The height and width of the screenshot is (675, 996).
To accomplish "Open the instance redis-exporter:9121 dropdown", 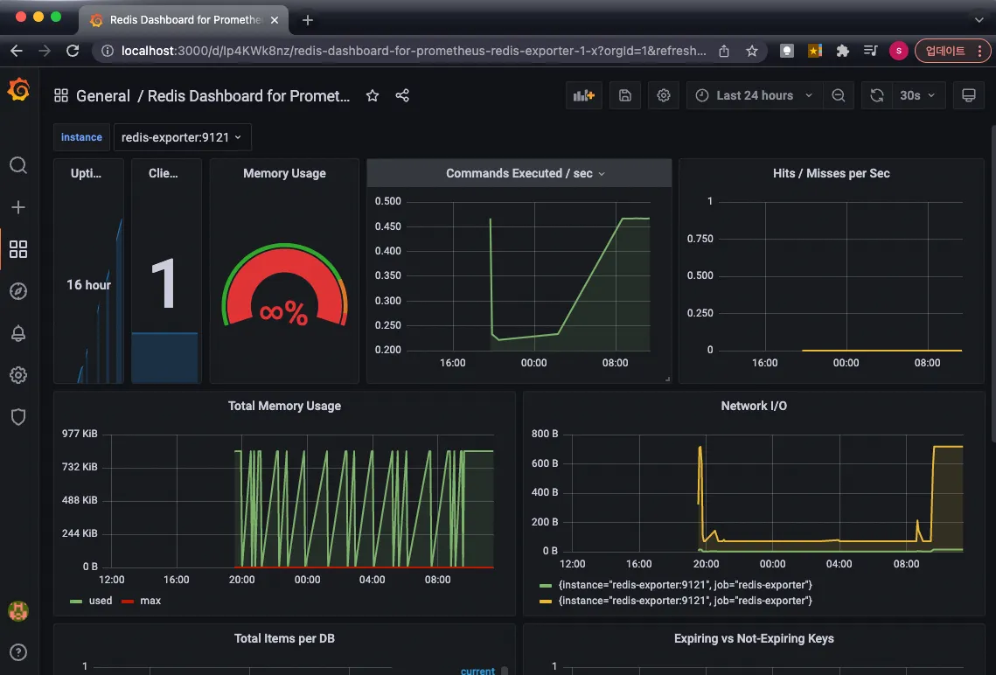I will (183, 137).
